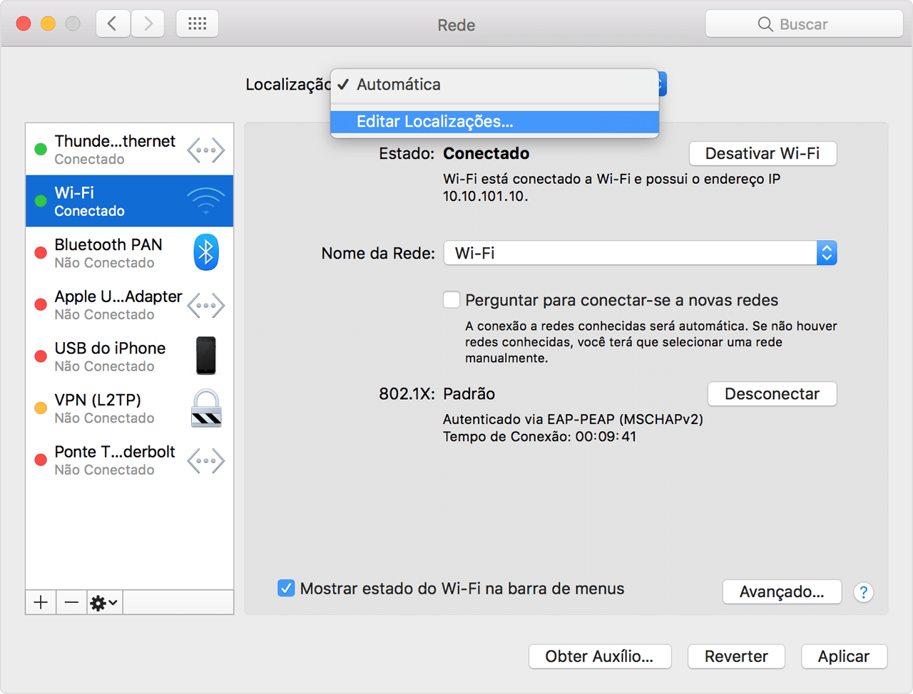Click the IP address 10.10.101.10 text
Image resolution: width=913 pixels, height=694 pixels.
(485, 196)
